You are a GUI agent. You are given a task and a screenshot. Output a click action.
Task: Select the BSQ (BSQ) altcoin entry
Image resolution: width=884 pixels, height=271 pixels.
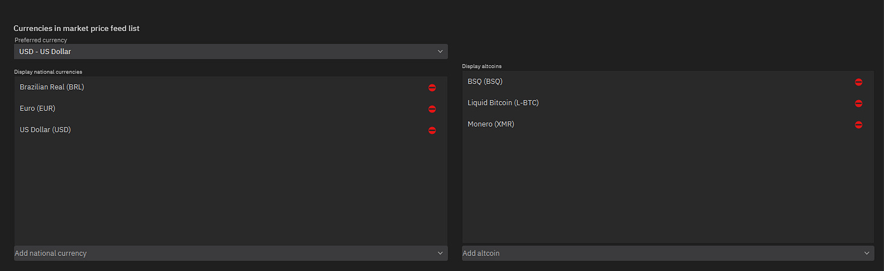668,81
